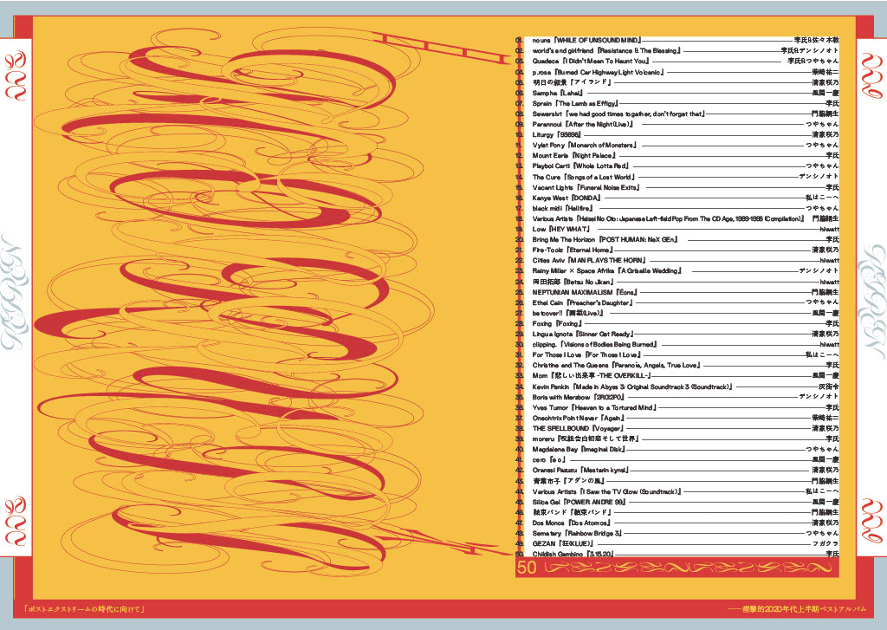The height and width of the screenshot is (630, 887).
Task: Select Sewerslvt 'we had good times together' row
Action: (677, 114)
